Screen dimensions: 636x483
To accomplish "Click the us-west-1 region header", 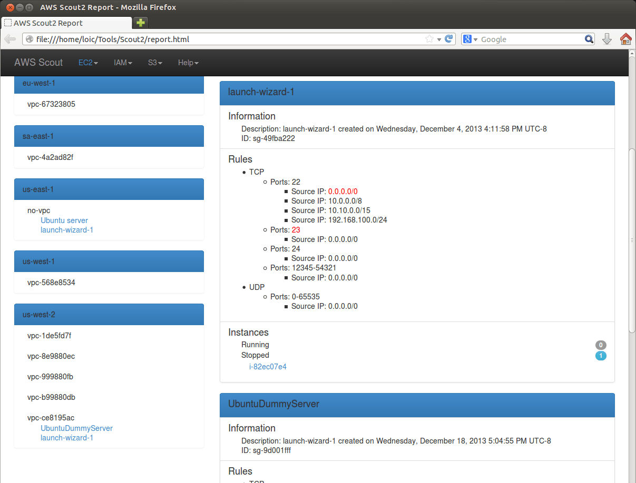I will click(x=109, y=261).
